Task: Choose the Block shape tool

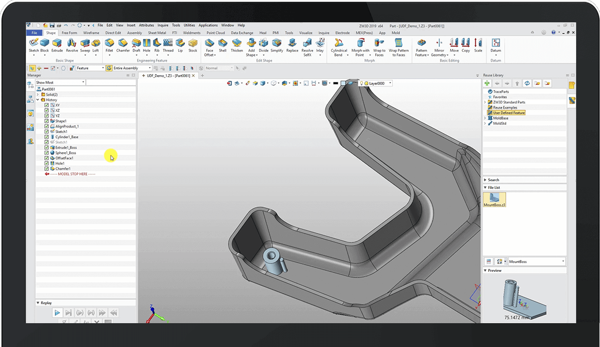Action: pos(45,46)
